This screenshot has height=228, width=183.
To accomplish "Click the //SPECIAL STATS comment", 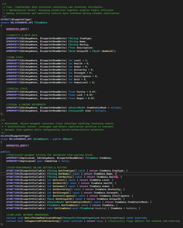I will tap(17, 89).
